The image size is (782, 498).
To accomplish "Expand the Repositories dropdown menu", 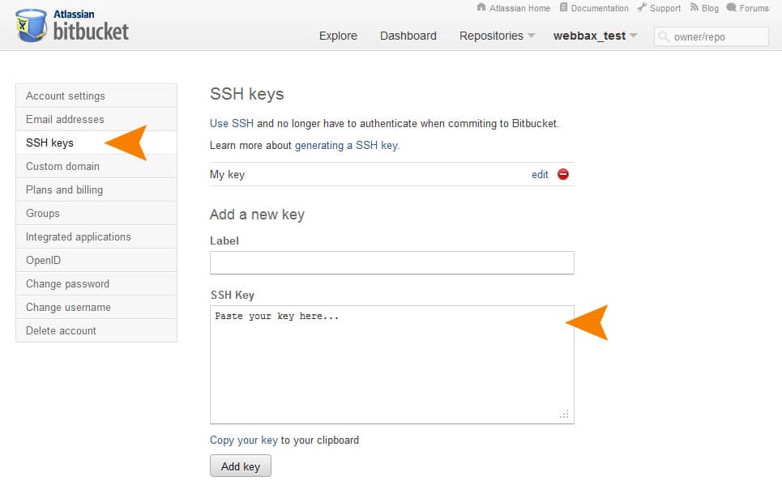I will tap(498, 36).
